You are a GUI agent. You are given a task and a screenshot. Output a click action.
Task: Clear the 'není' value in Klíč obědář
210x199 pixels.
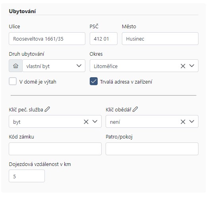coord(183,122)
